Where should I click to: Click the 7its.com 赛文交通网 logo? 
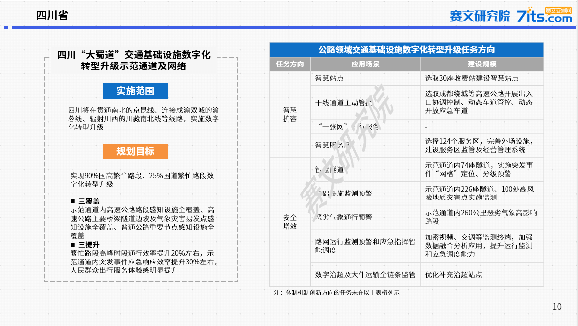click(x=544, y=15)
